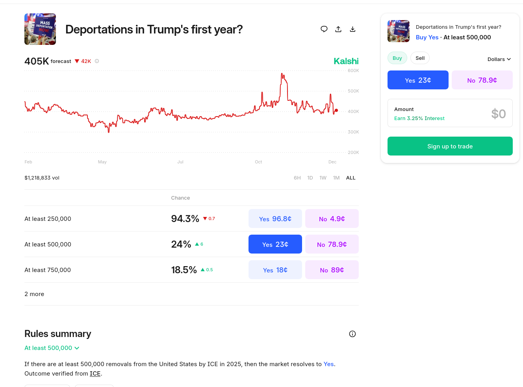Click the download chart icon
The image size is (523, 387).
click(352, 29)
